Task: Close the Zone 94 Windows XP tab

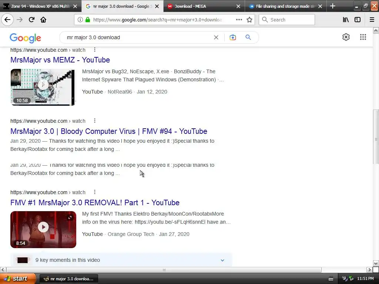Action: [75, 6]
